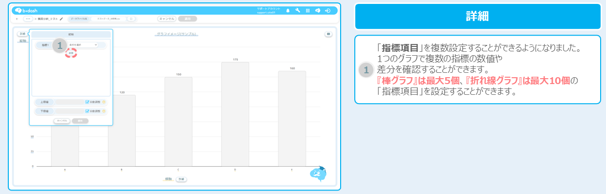Image resolution: width=606 pixels, height=194 pixels.
Task: Click the help icon beside 上限値 自動調整
Action: tap(104, 102)
